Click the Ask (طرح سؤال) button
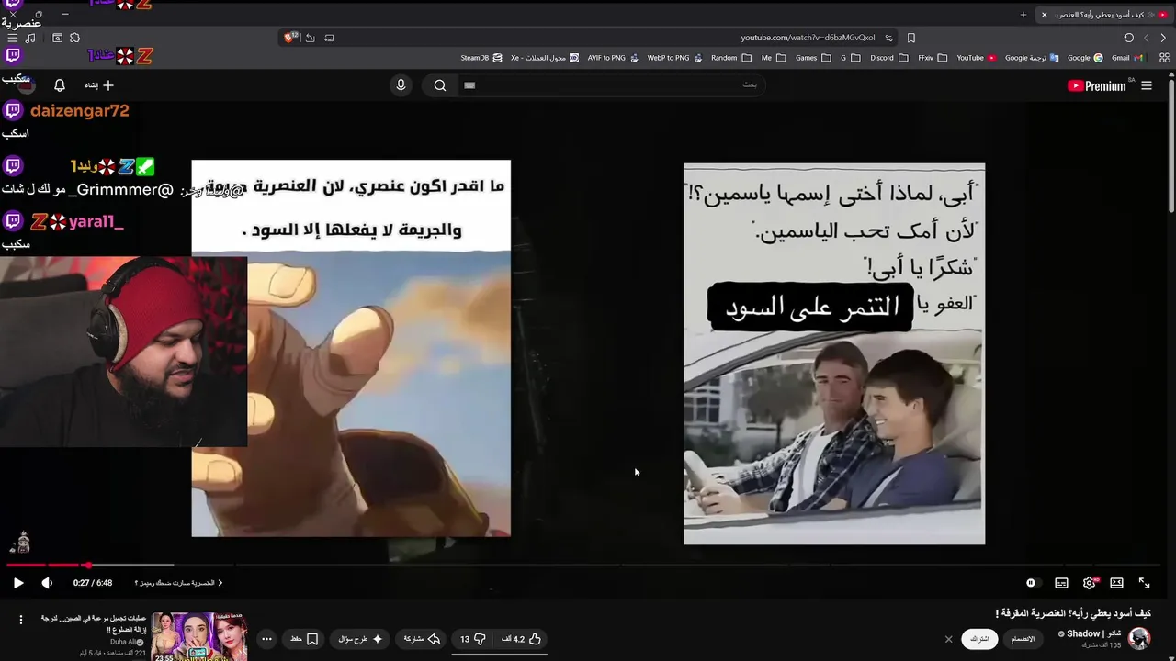Image resolution: width=1176 pixels, height=661 pixels. [x=361, y=639]
